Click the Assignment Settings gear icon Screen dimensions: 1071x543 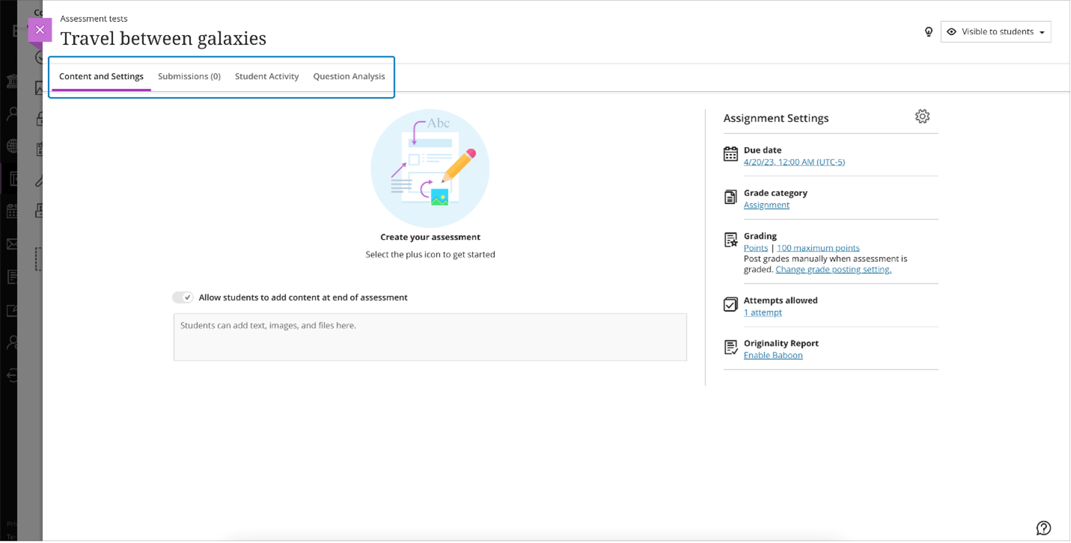pos(922,116)
